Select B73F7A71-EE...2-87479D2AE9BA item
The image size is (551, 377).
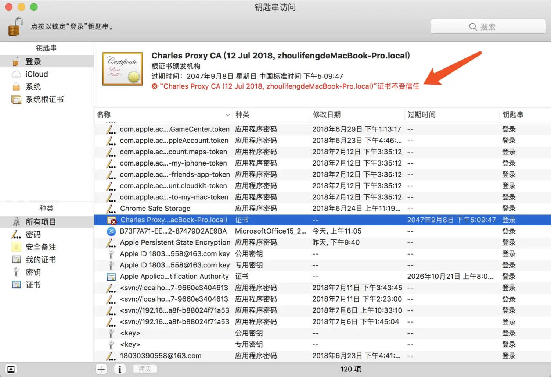tap(323, 231)
